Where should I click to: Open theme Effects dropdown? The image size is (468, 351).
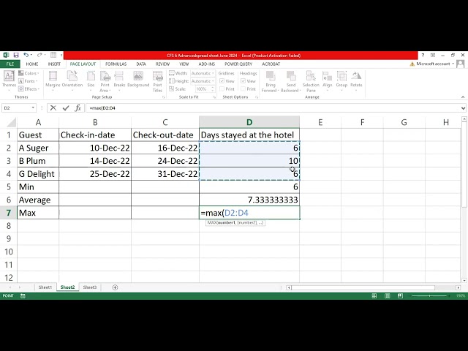(29, 89)
